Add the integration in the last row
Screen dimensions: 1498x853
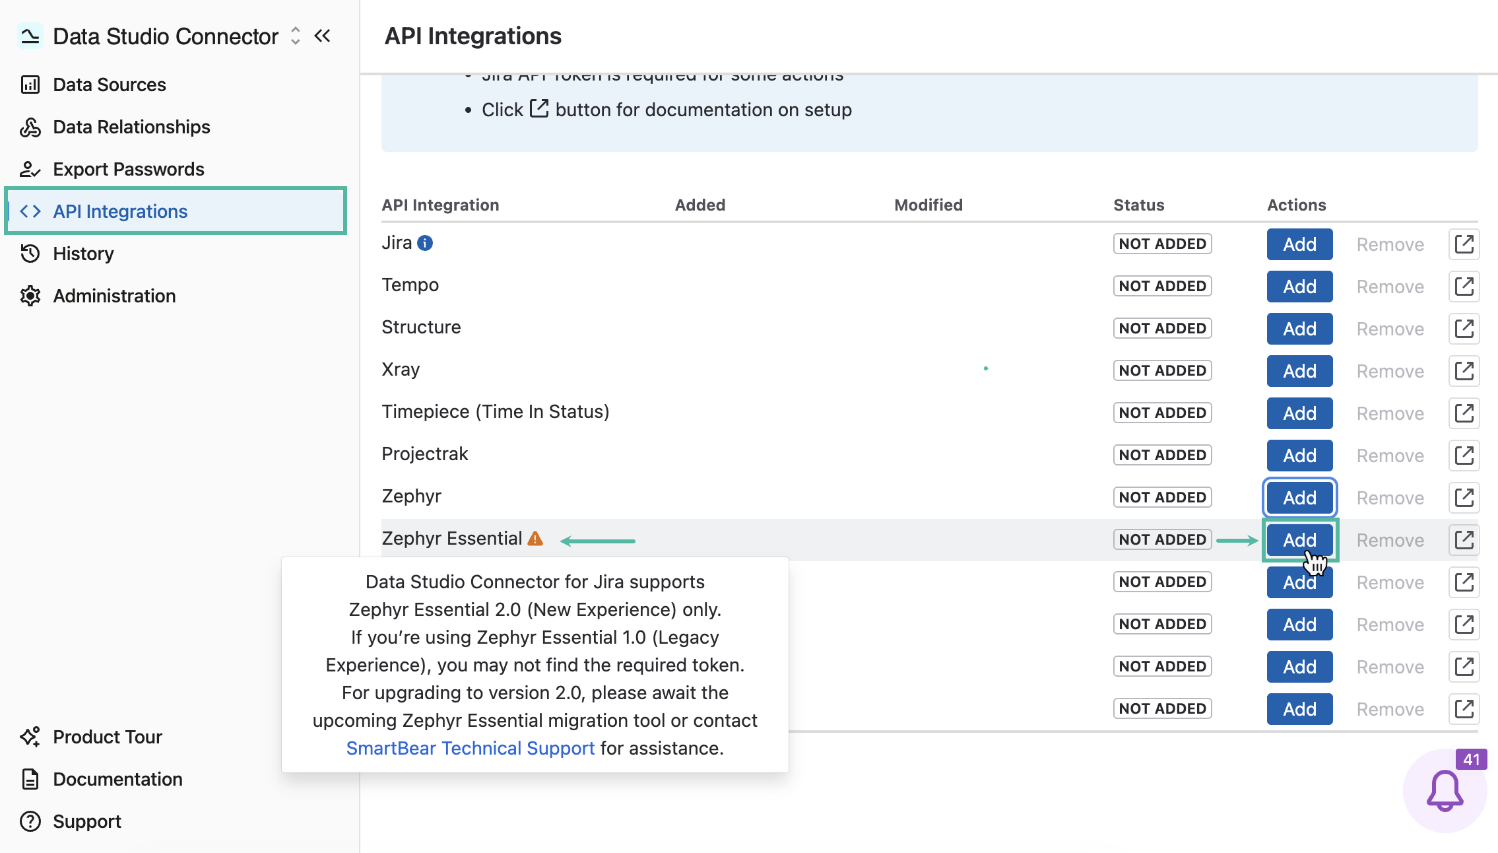[1299, 709]
